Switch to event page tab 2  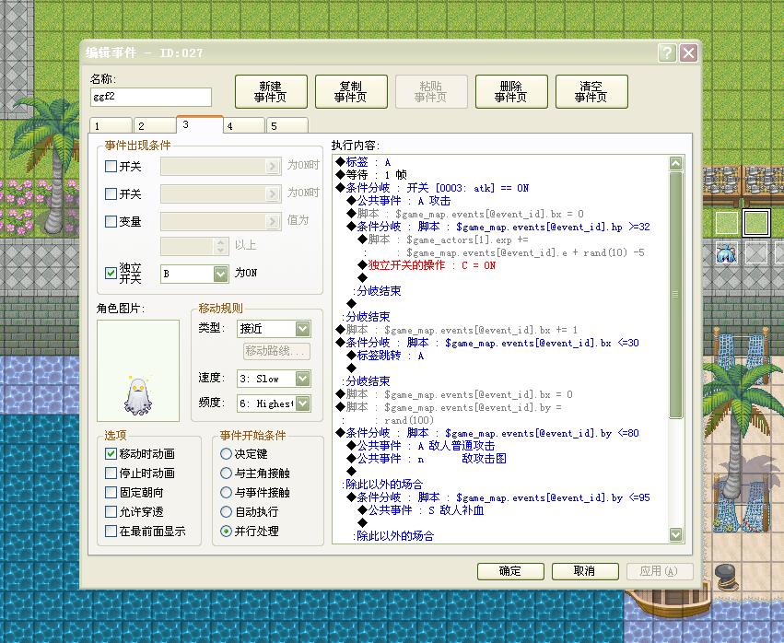tap(155, 125)
